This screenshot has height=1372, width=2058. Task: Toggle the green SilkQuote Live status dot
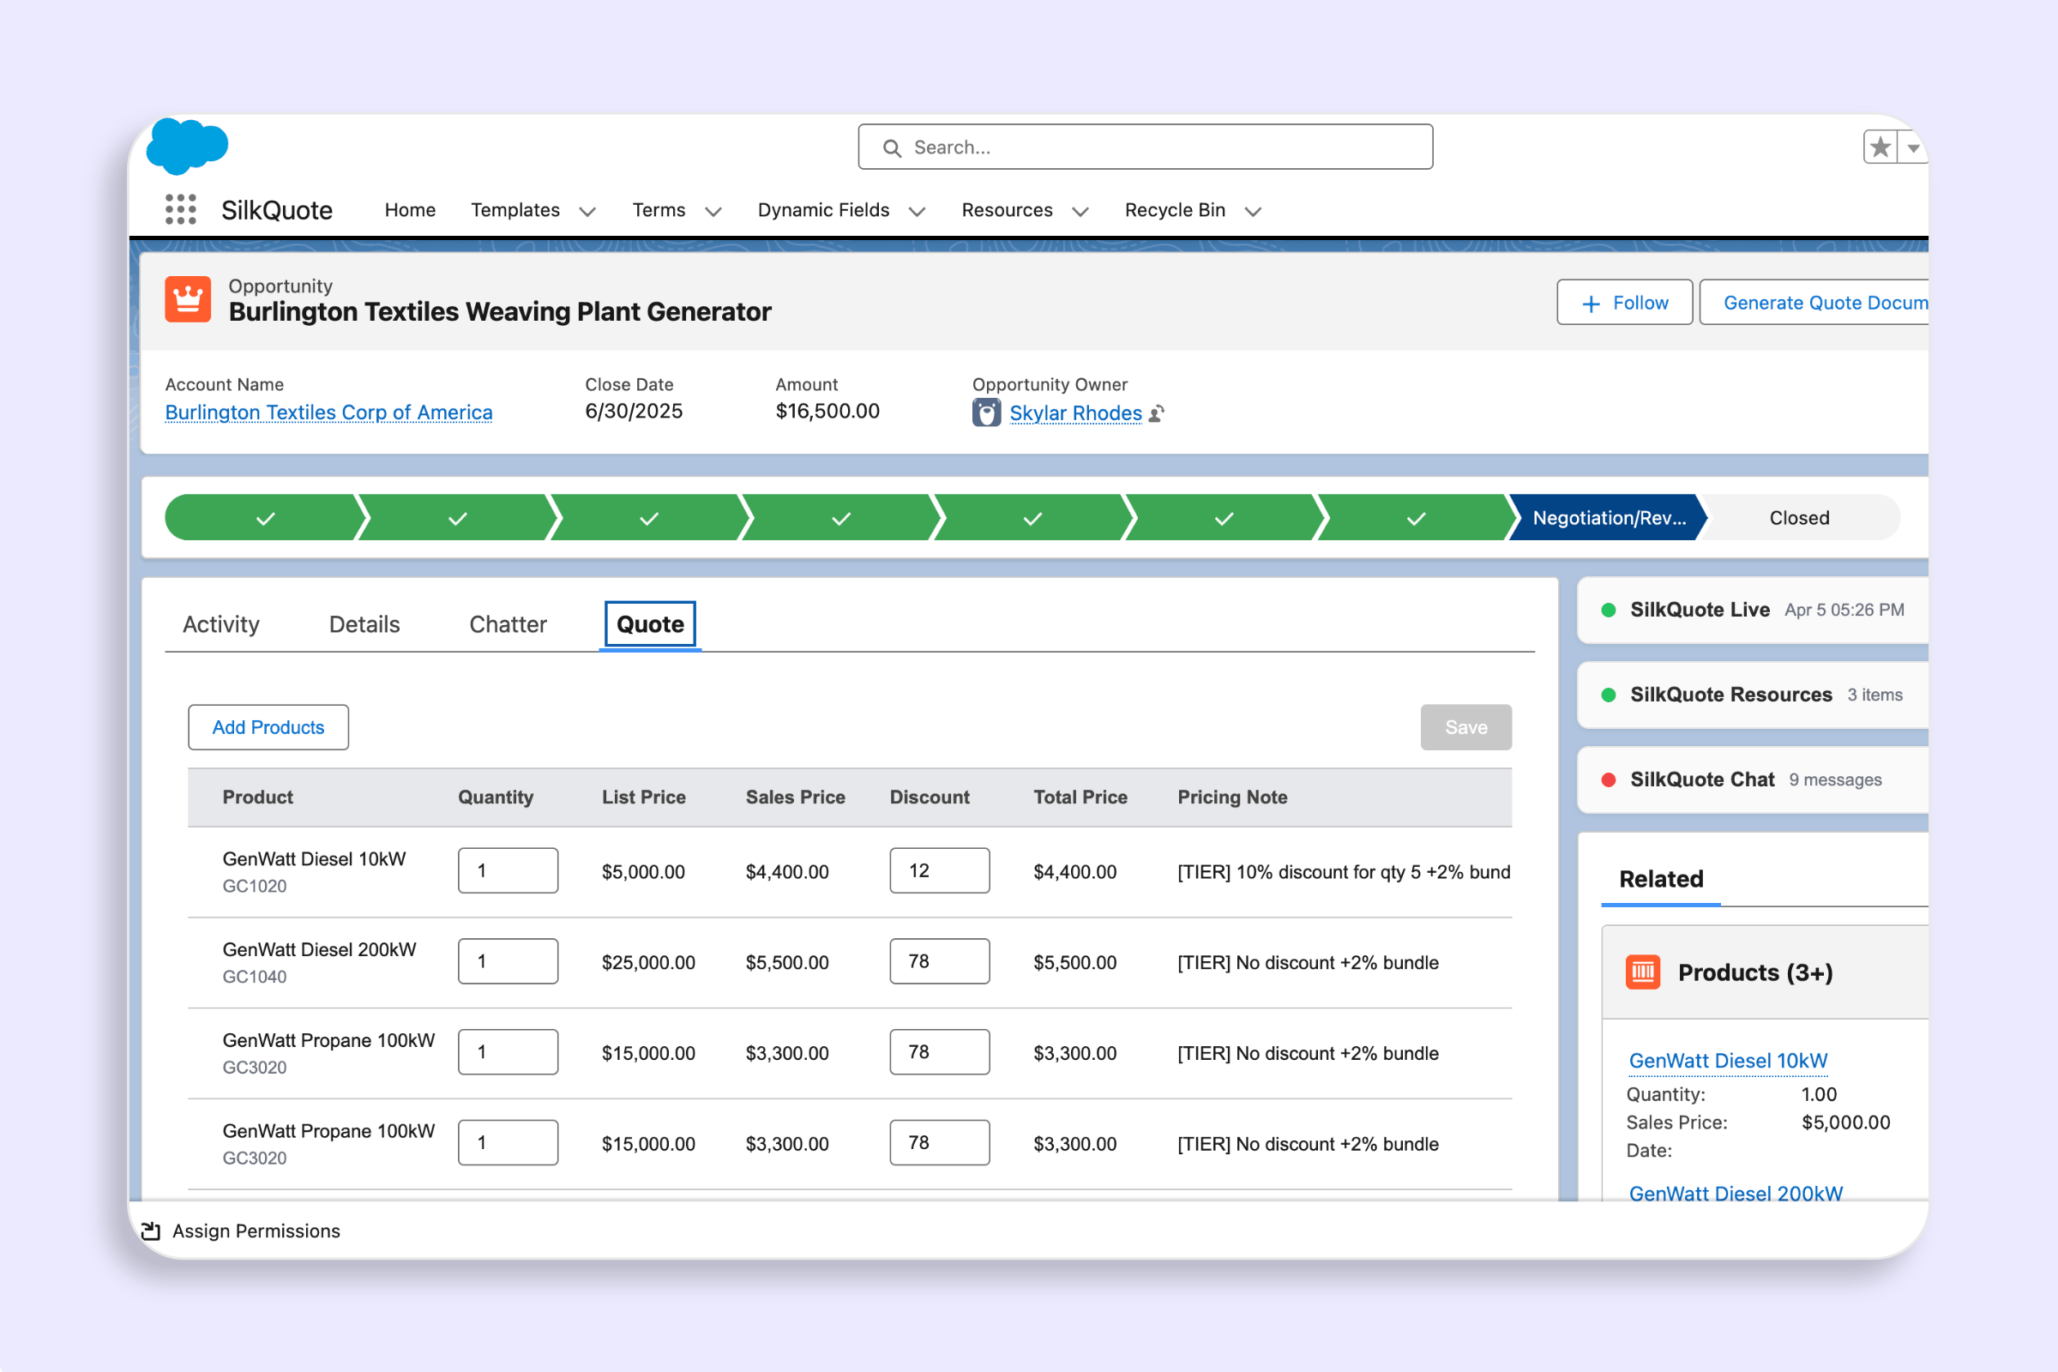pos(1609,610)
